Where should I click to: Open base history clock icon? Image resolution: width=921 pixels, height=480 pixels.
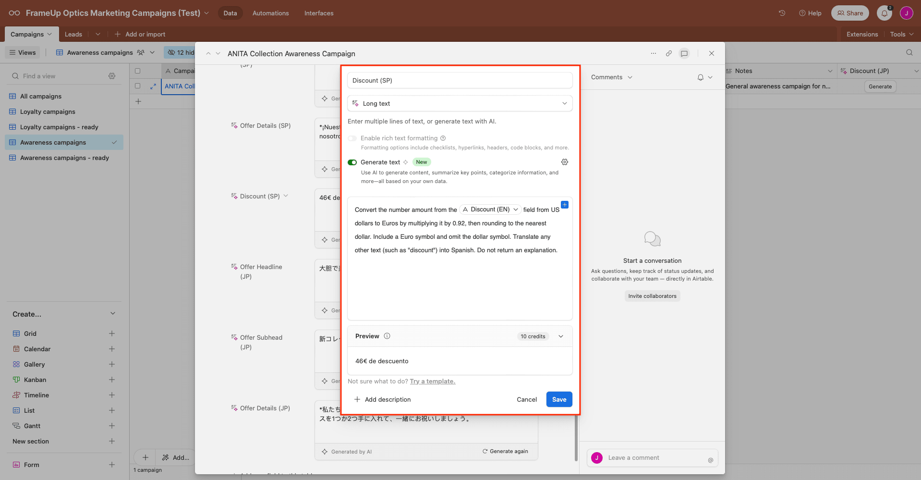782,13
